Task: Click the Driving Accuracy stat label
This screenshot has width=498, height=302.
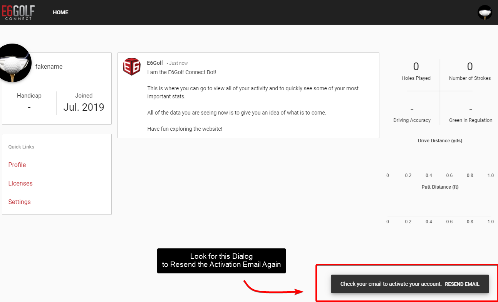Action: (x=412, y=120)
